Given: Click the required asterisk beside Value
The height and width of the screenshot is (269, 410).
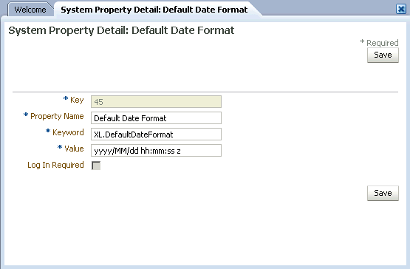Looking at the screenshot, I should [60, 147].
